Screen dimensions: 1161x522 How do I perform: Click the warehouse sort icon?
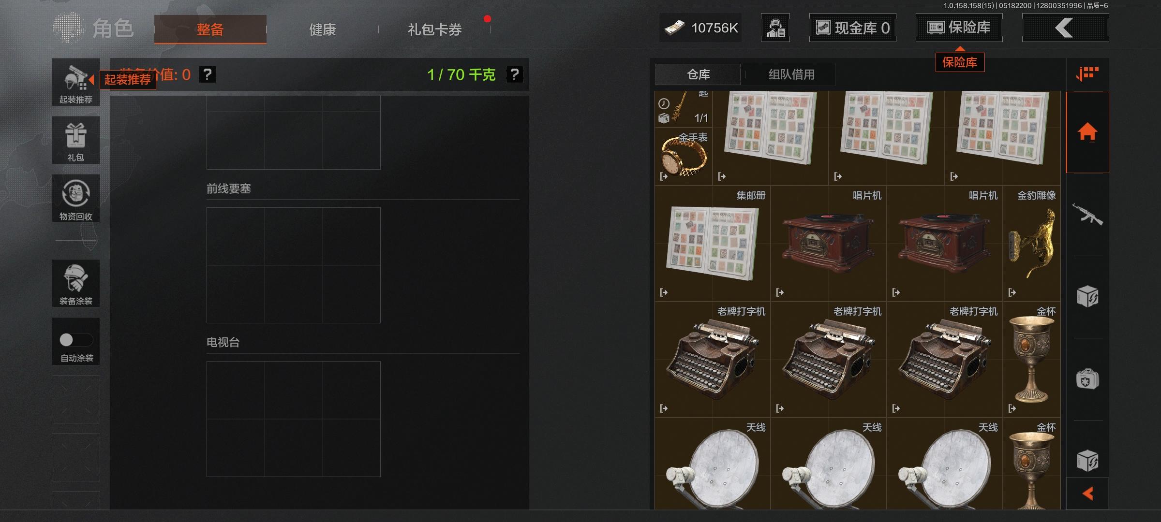[1087, 74]
